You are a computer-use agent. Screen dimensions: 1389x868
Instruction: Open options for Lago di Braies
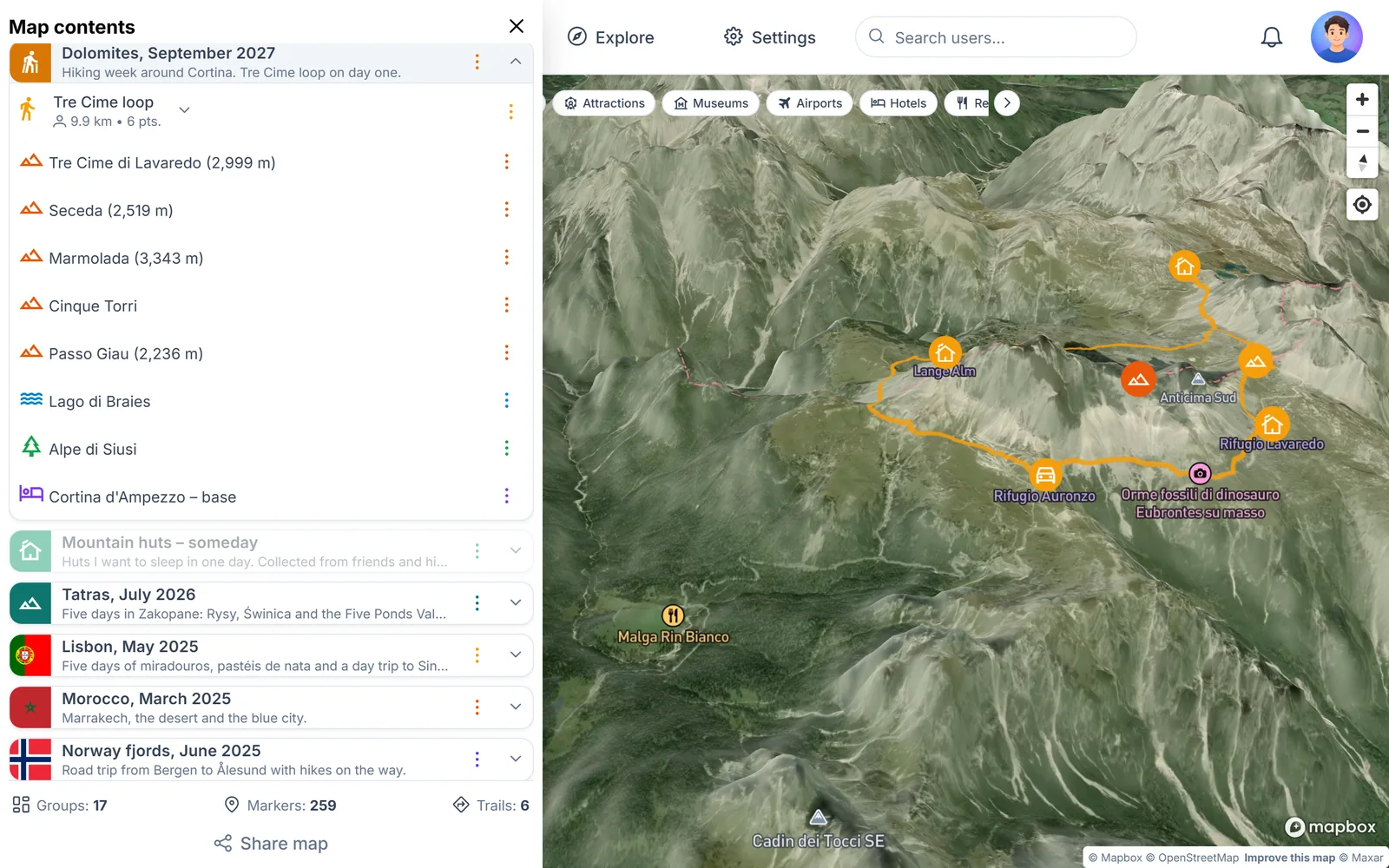click(507, 401)
